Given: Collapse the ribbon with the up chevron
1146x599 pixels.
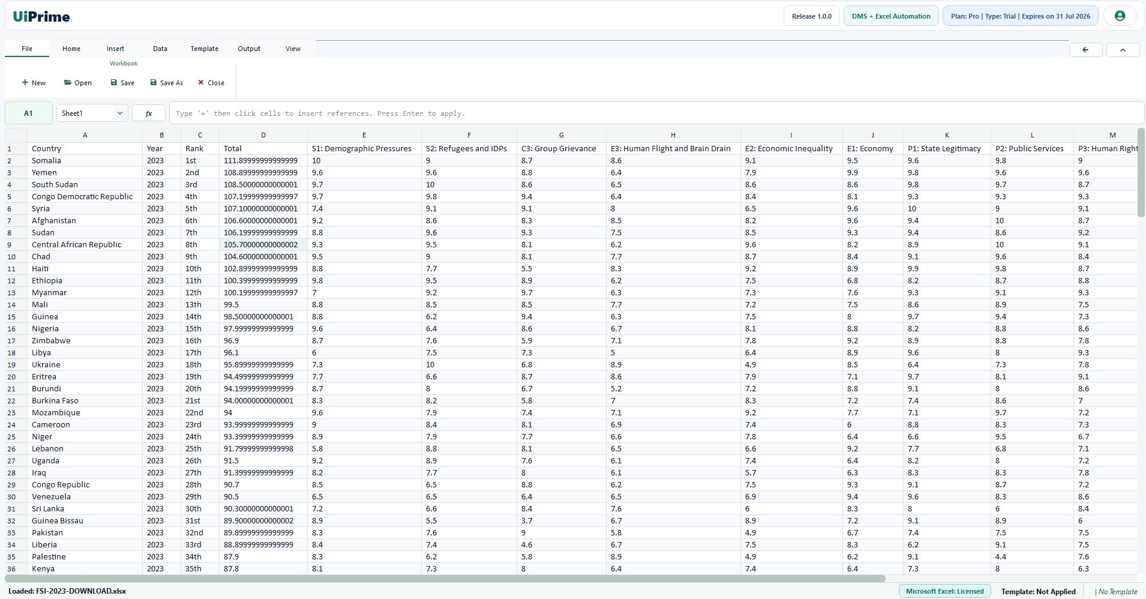Looking at the screenshot, I should 1123,50.
